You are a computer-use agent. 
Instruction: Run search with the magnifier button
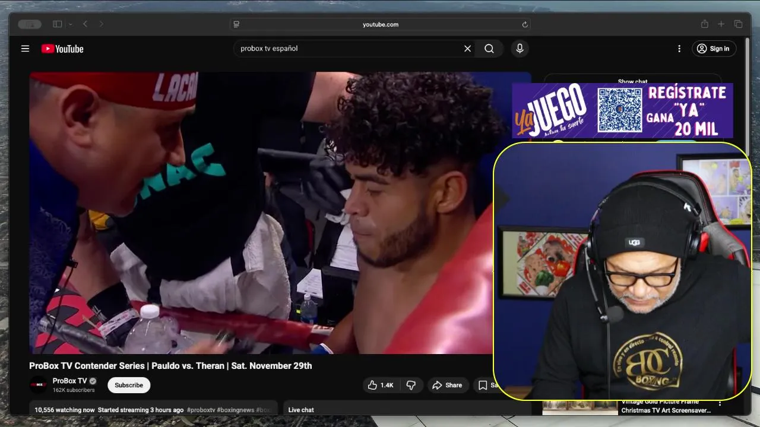(x=489, y=49)
